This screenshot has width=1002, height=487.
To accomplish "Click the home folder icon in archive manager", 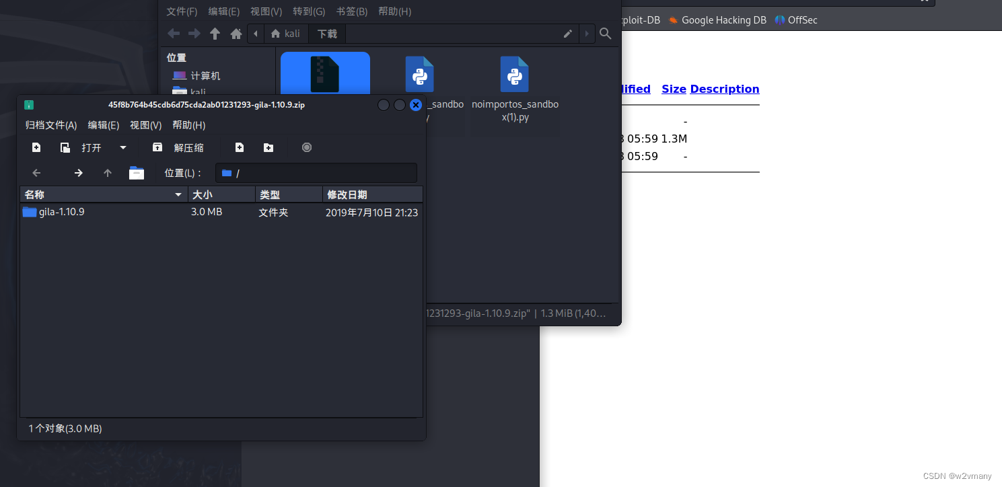I will (137, 173).
